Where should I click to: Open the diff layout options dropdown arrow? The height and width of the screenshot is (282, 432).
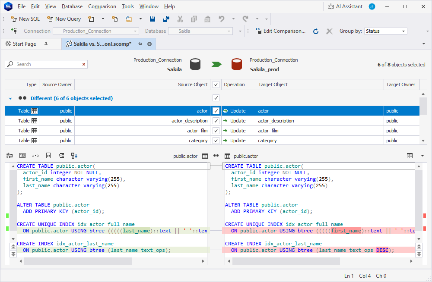[x=422, y=156]
